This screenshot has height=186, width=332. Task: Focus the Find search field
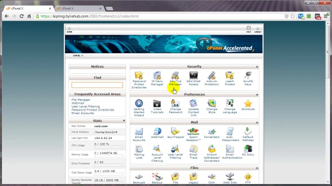point(97,85)
